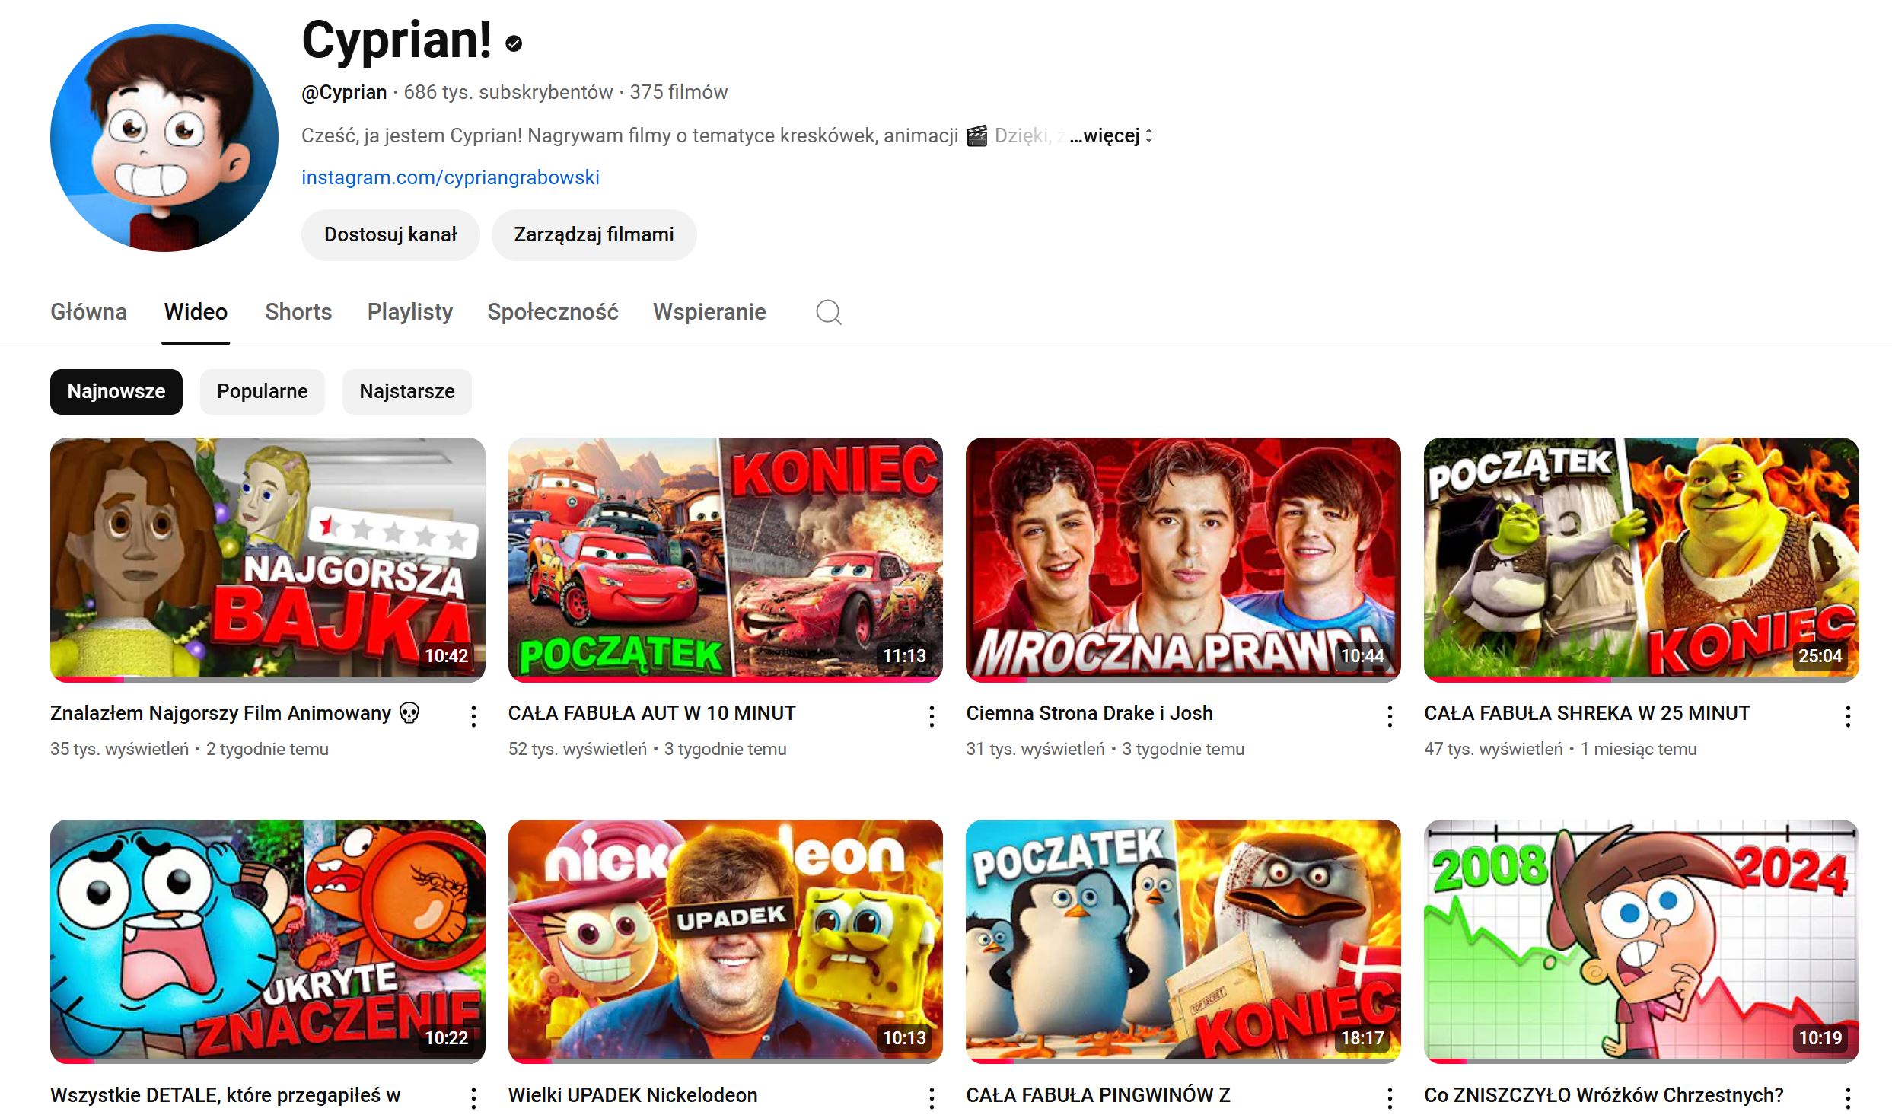Click the Cyprian! channel name heading
1892x1115 pixels.
coord(397,40)
